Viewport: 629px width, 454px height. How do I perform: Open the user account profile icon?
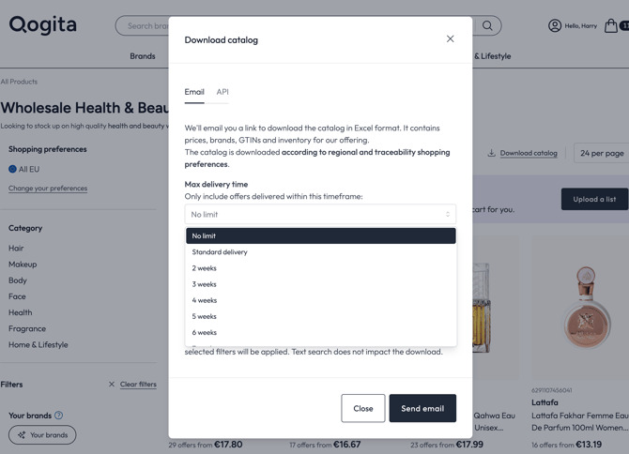[555, 25]
